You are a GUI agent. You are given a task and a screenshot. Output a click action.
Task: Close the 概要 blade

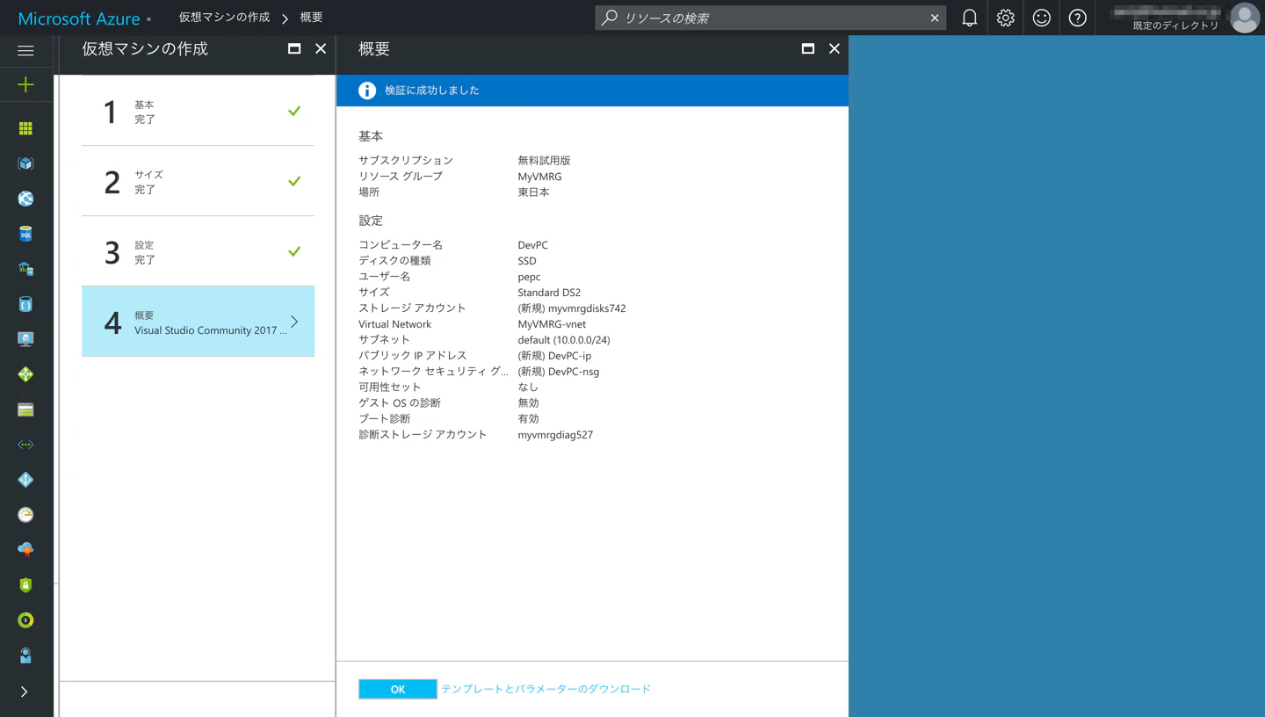point(835,48)
